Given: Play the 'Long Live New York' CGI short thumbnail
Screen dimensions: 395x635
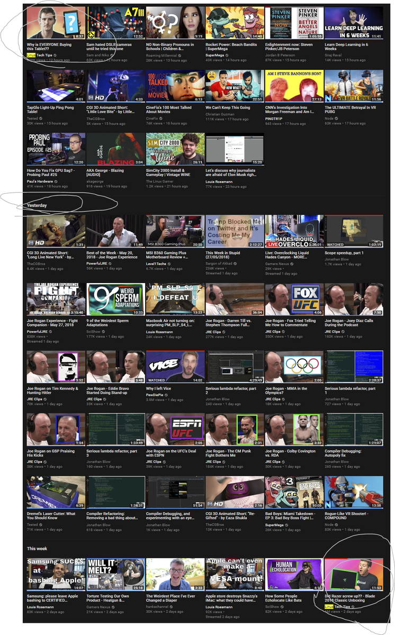Looking at the screenshot, I should [56, 231].
